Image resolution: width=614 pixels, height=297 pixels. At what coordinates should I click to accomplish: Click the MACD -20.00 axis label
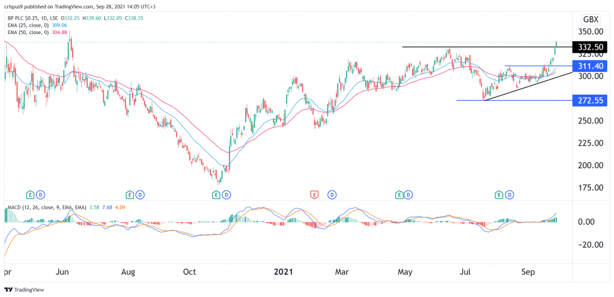pyautogui.click(x=592, y=245)
